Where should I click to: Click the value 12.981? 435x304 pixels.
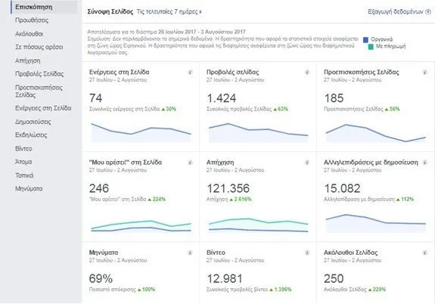point(225,278)
